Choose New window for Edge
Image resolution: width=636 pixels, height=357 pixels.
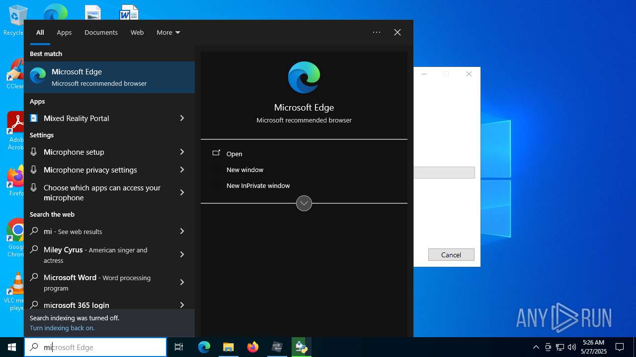click(x=245, y=170)
